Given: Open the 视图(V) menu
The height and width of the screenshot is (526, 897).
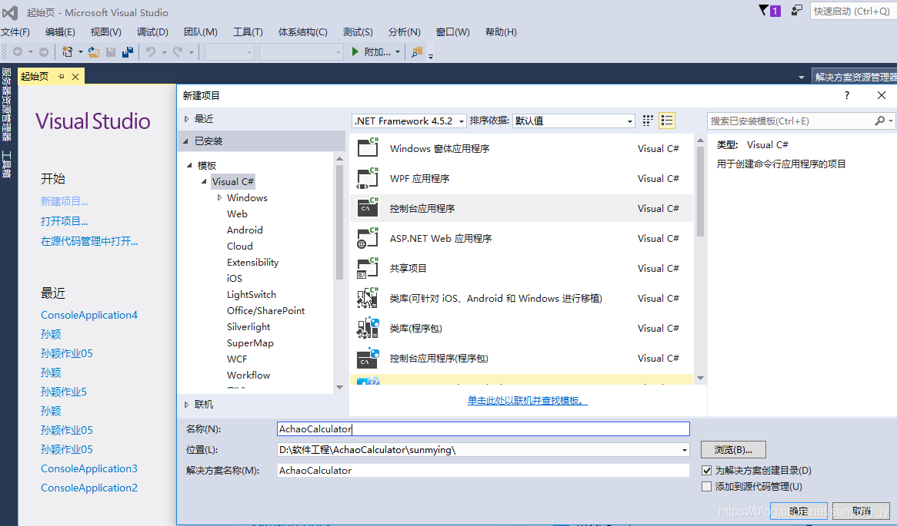Looking at the screenshot, I should point(106,32).
